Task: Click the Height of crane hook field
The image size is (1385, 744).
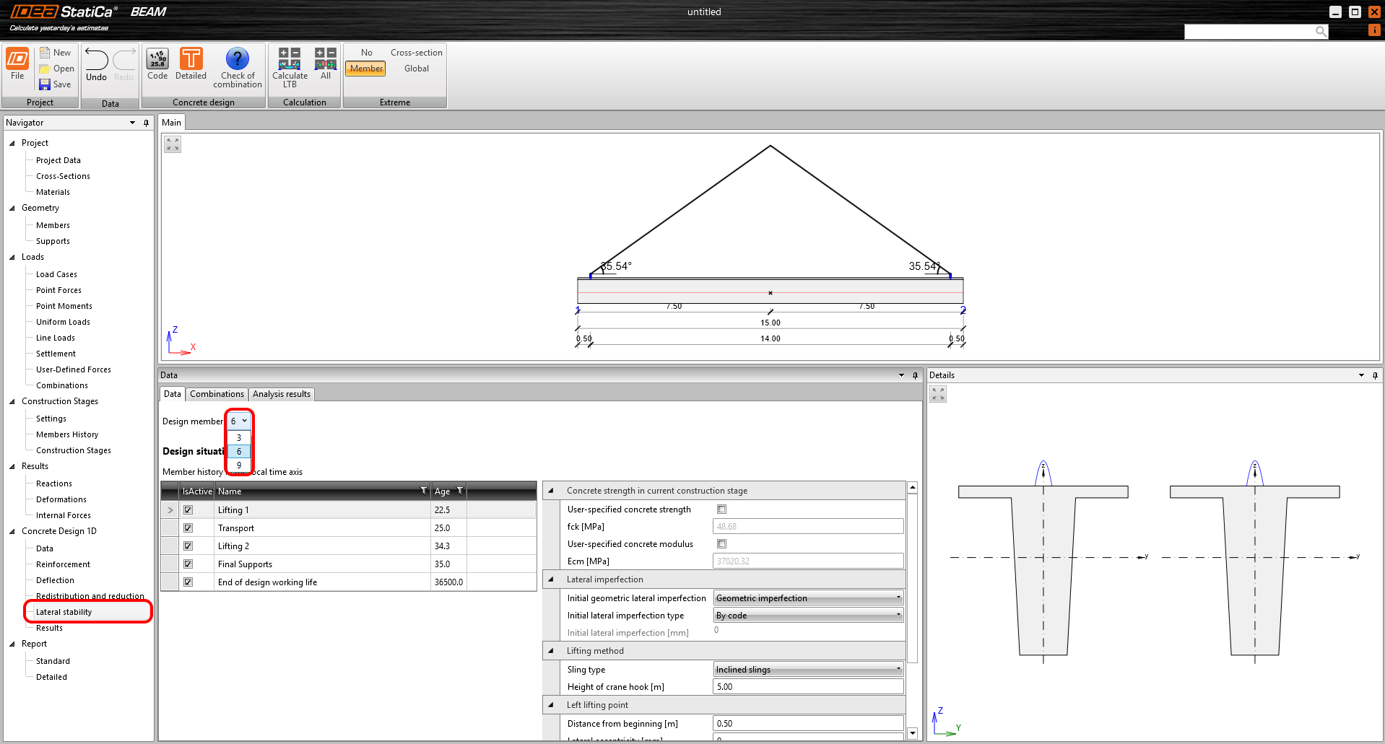Action: click(x=808, y=687)
